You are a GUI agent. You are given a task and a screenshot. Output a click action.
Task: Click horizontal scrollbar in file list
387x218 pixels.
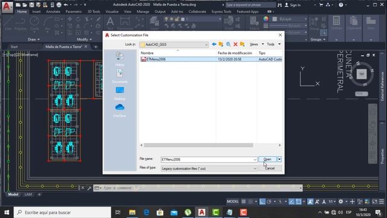pos(198,145)
